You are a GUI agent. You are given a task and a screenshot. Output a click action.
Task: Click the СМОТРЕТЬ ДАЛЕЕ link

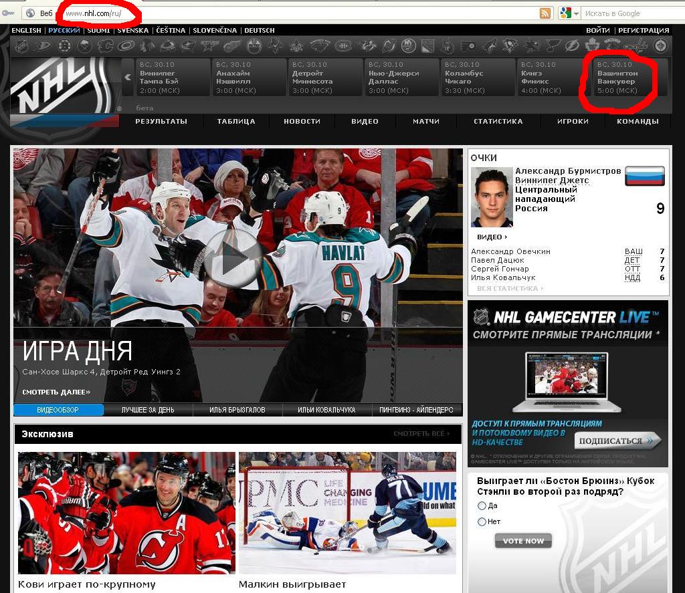56,392
